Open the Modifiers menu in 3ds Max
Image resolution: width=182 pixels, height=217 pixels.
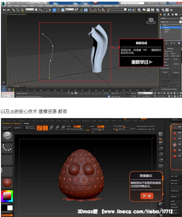tap(49, 6)
